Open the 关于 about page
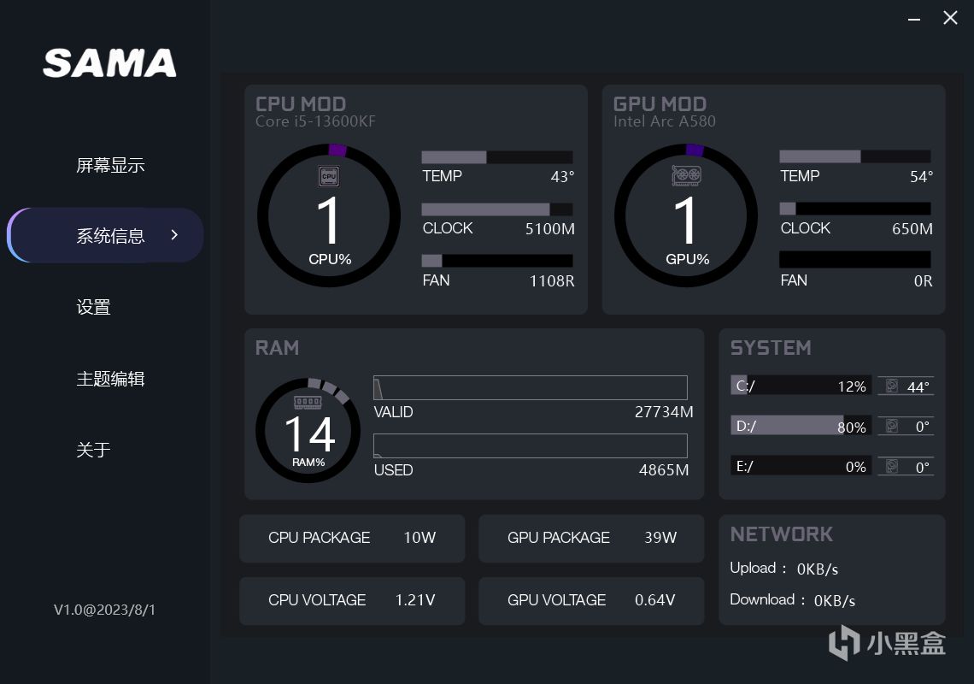The image size is (974, 684). (93, 450)
